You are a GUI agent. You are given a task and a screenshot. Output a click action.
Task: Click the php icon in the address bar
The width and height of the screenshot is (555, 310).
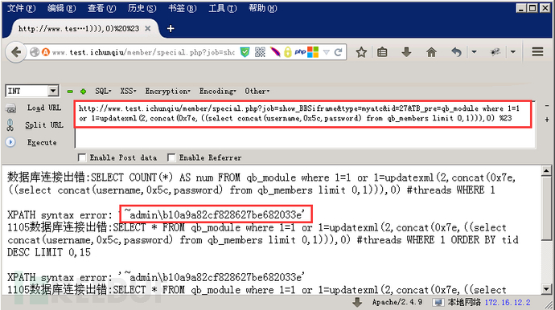(300, 52)
